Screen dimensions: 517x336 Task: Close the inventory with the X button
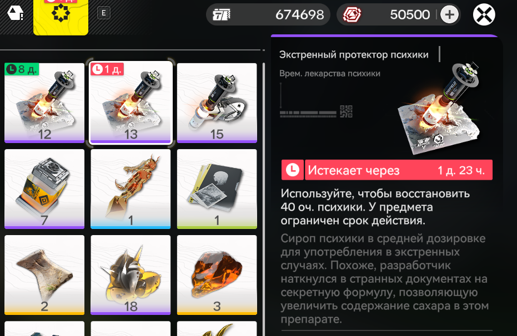click(484, 15)
